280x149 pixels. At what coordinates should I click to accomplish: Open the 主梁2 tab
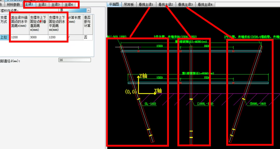tap(42, 5)
